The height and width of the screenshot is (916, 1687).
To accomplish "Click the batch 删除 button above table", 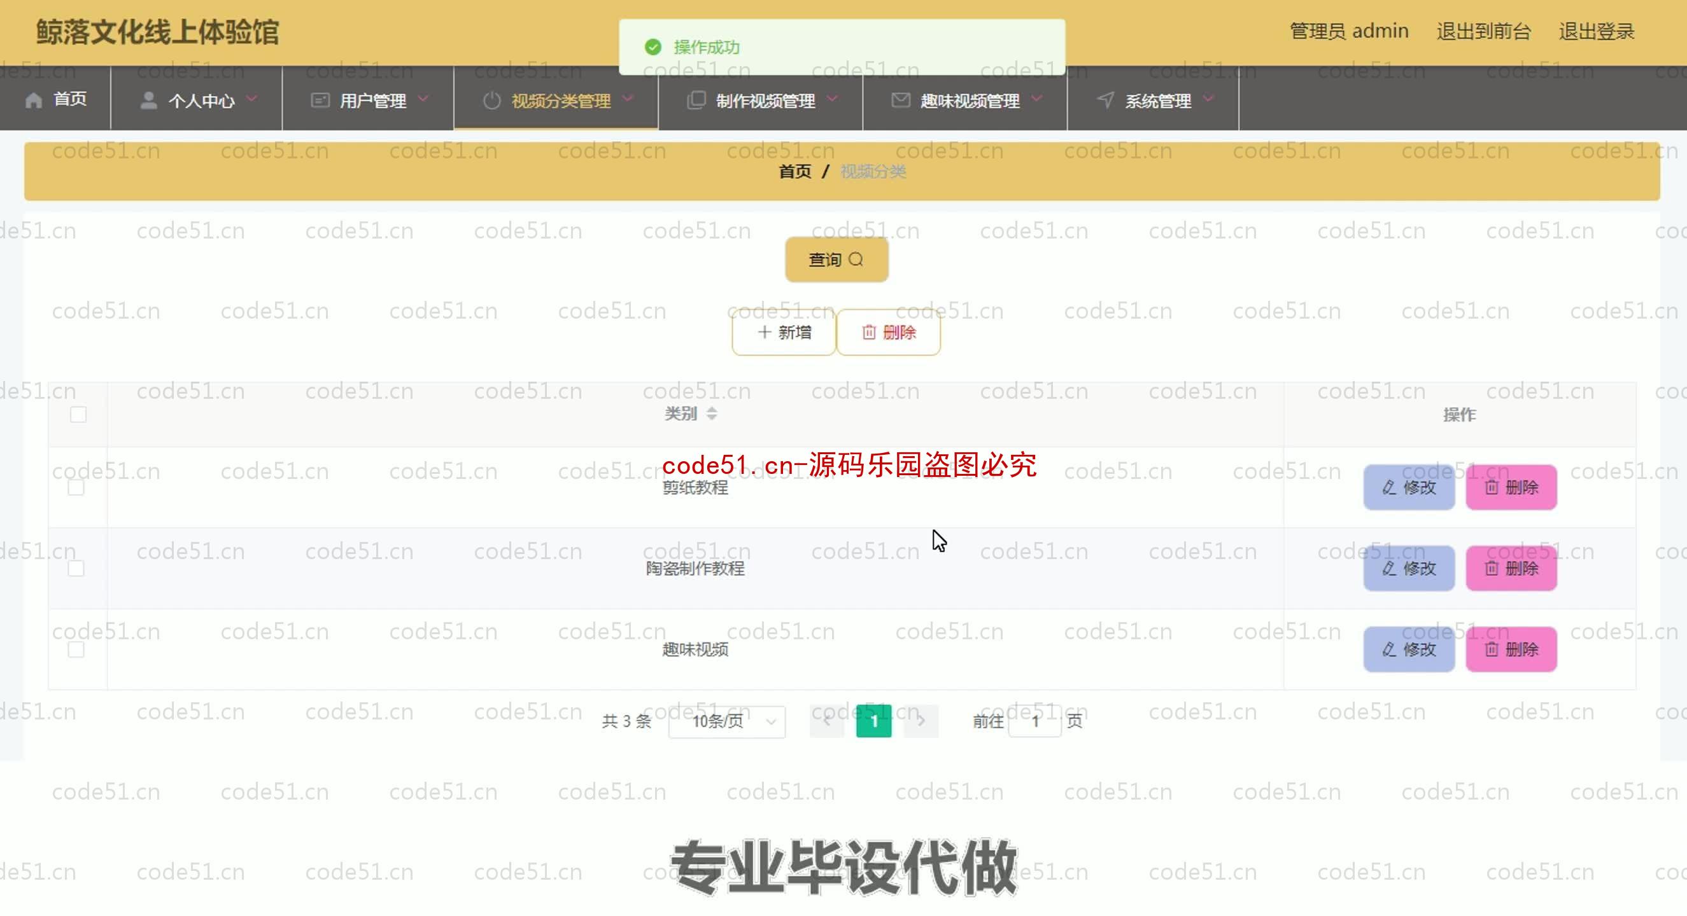I will 888,333.
